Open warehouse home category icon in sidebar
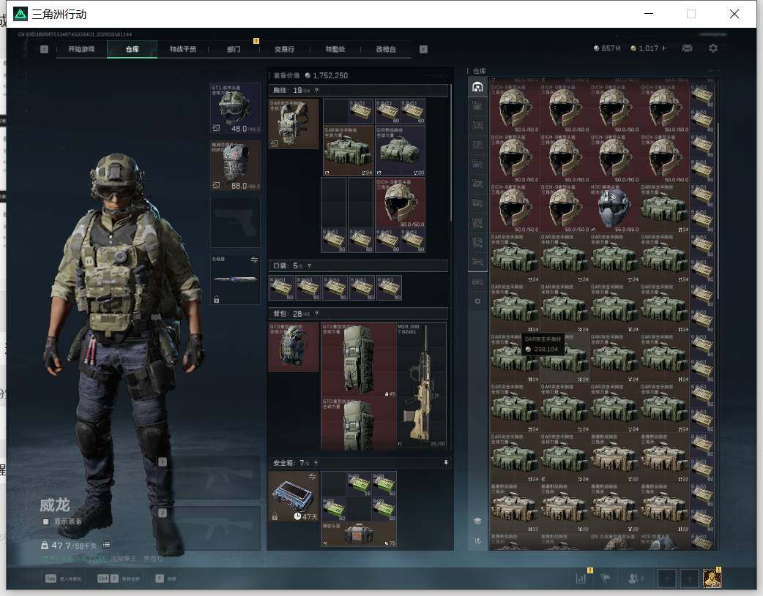 [477, 87]
